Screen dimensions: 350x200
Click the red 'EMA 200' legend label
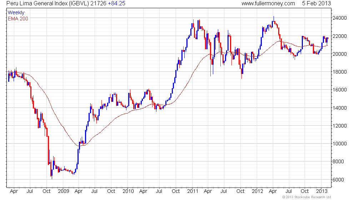18,19
